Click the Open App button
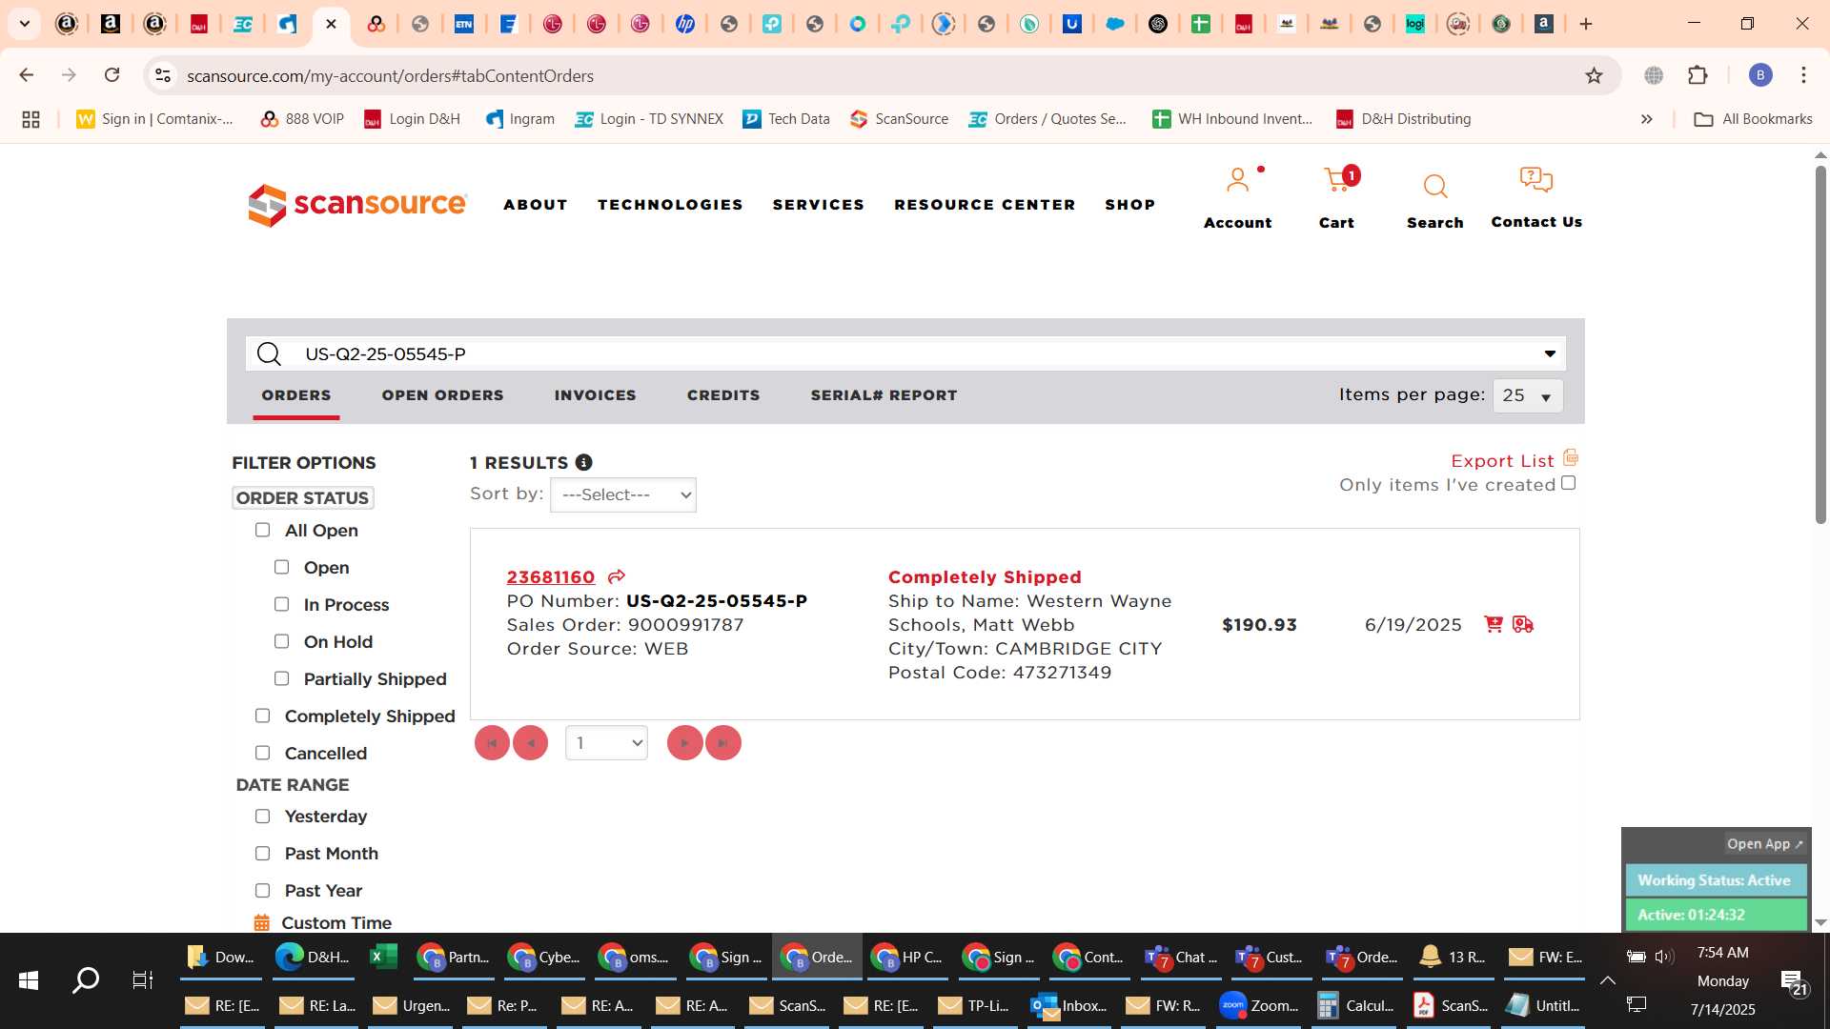The height and width of the screenshot is (1029, 1830). [1764, 844]
